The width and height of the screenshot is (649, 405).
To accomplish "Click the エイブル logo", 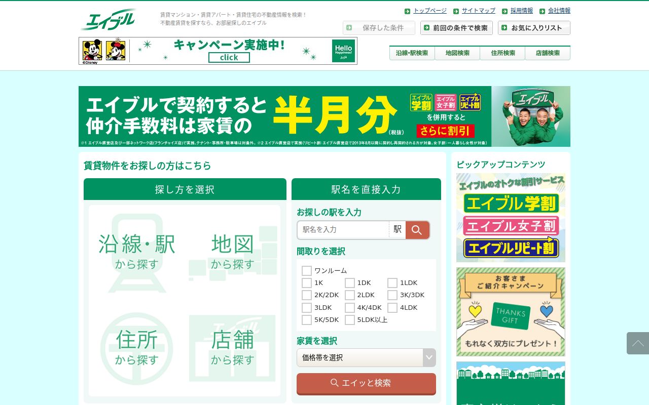I will tap(109, 20).
